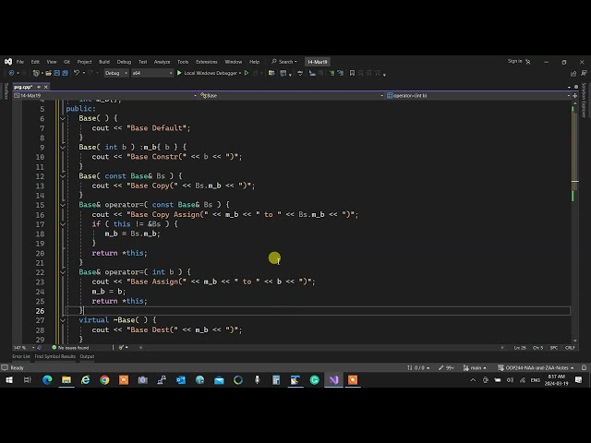This screenshot has height=443, width=591.
Task: Collapse the Base default constructor on line 6
Action: click(63, 118)
